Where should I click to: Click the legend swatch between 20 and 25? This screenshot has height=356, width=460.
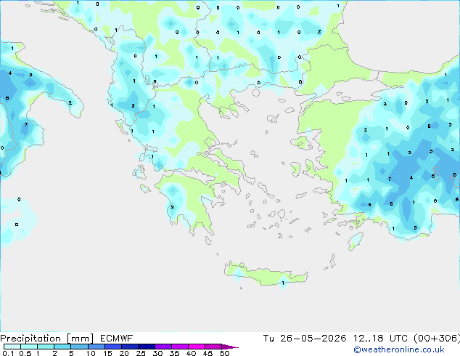(x=129, y=347)
